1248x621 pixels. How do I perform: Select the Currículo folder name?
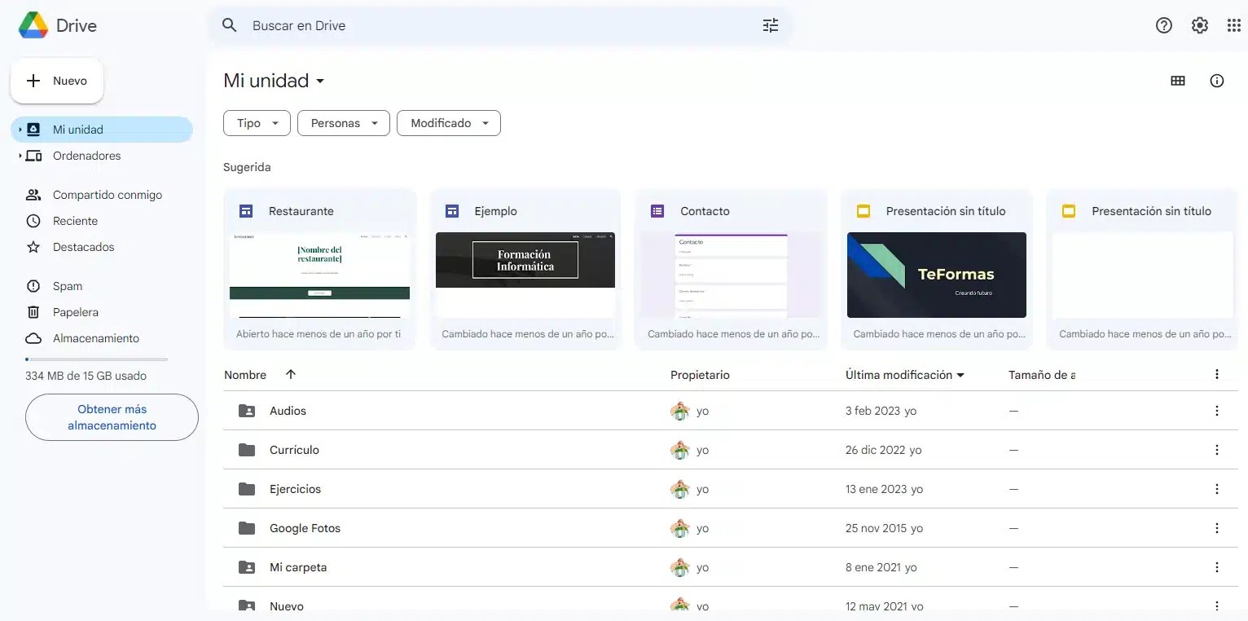pyautogui.click(x=294, y=450)
